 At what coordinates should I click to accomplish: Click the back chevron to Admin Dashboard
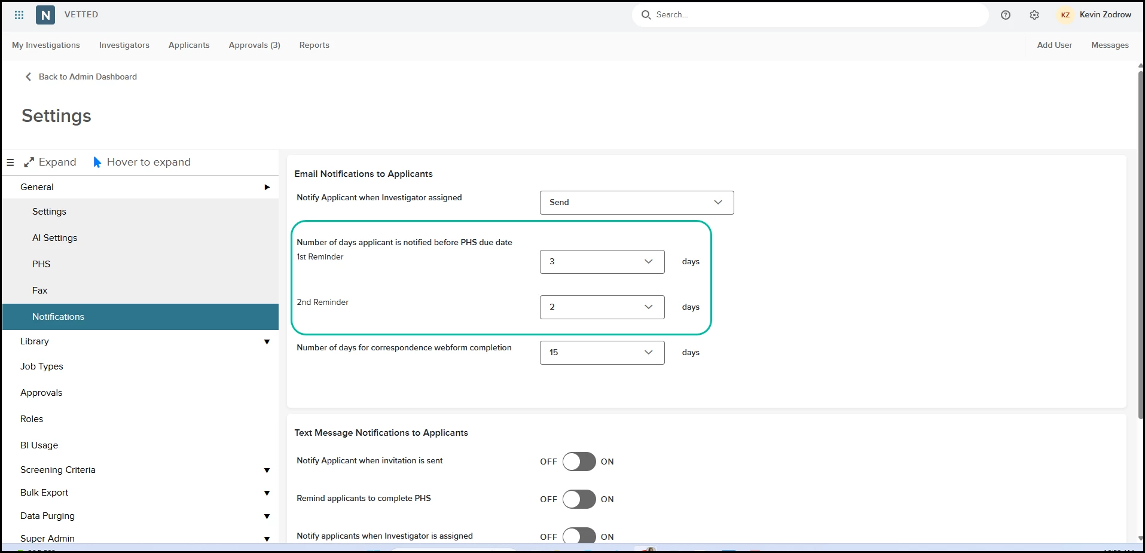tap(28, 77)
